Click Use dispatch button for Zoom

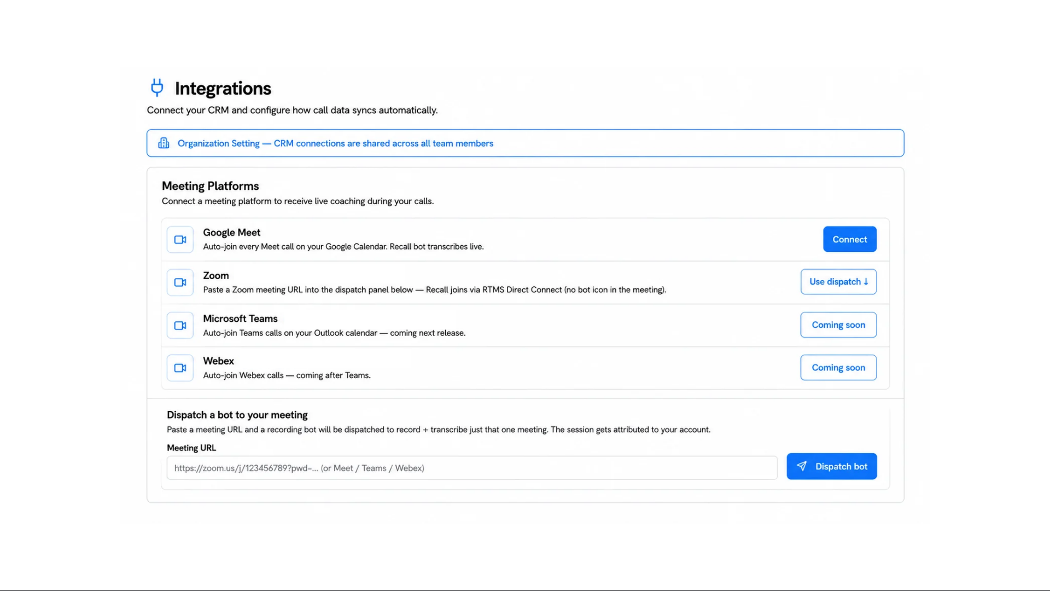[x=838, y=282]
